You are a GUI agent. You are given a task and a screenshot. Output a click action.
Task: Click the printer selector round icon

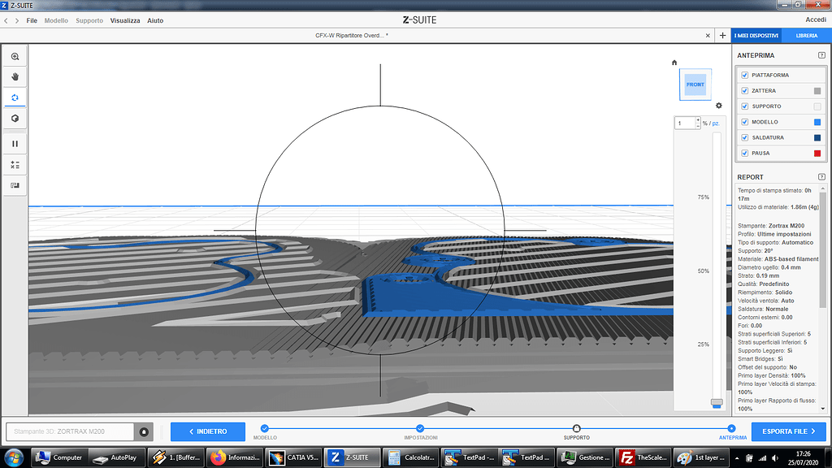click(x=144, y=432)
